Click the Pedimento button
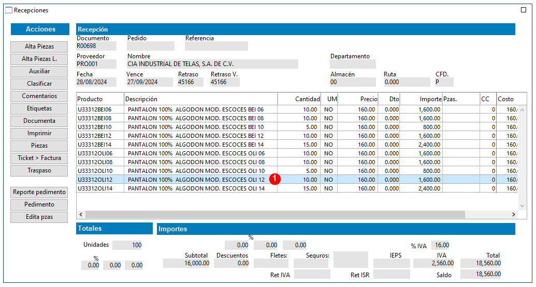Screen dimensions: 536x287 tap(39, 204)
